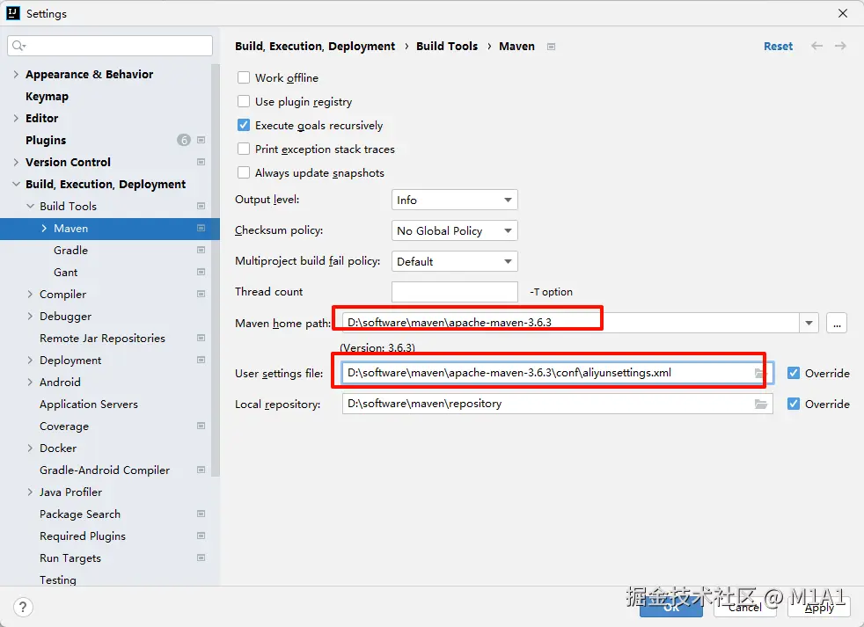Click folder browse icon in Local repository field
The height and width of the screenshot is (627, 864).
(760, 404)
